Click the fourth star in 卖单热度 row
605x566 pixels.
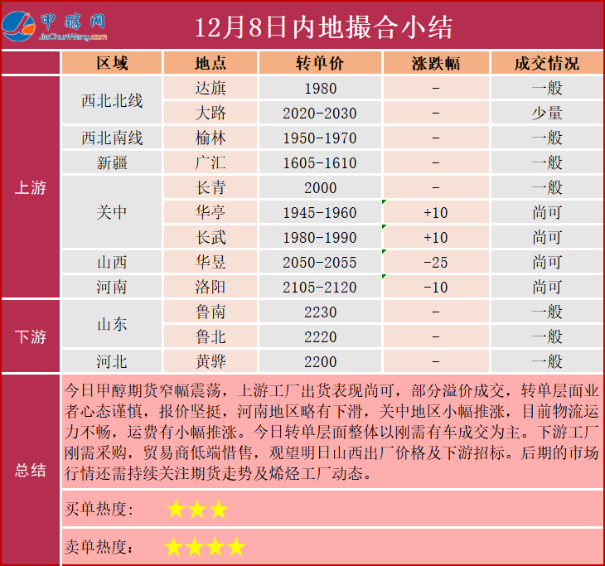tap(236, 547)
